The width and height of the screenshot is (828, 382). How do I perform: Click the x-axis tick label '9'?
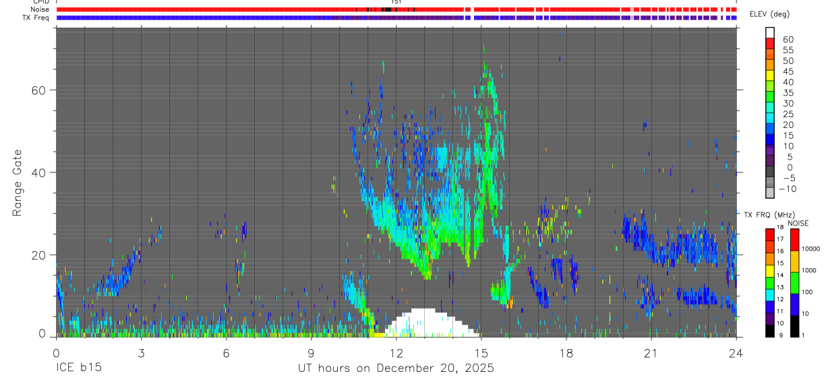click(x=311, y=353)
